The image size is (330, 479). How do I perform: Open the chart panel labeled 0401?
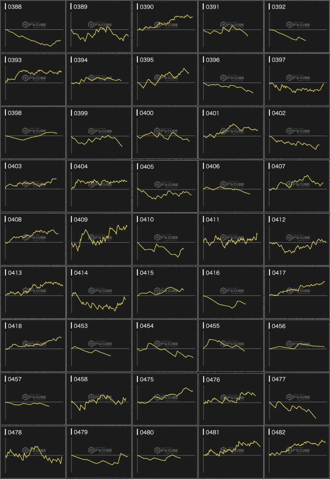click(231, 133)
